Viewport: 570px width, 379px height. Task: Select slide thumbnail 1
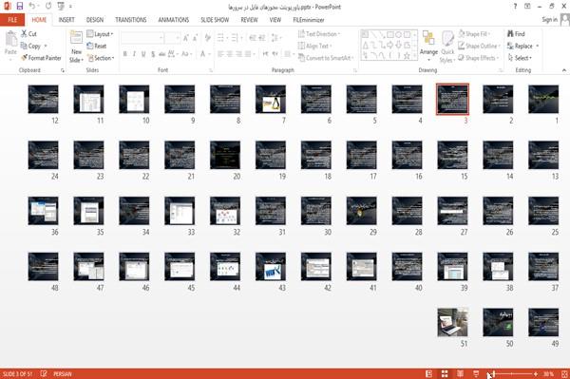pos(543,99)
